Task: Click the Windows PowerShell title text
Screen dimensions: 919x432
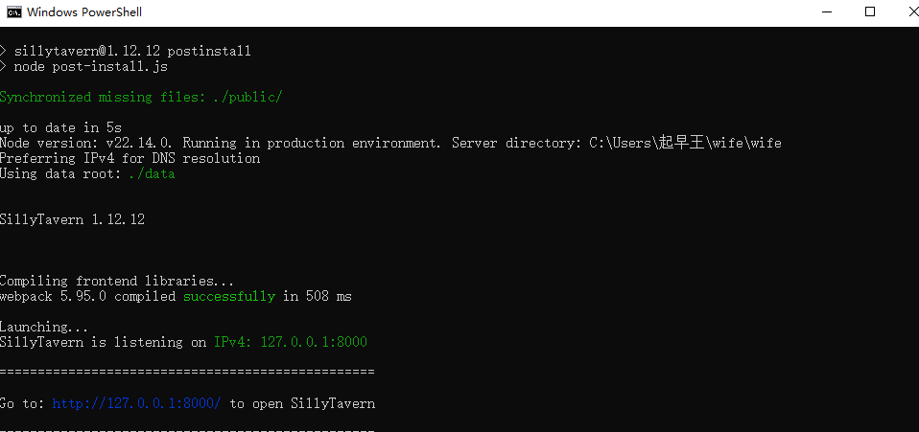Action: click(x=84, y=11)
